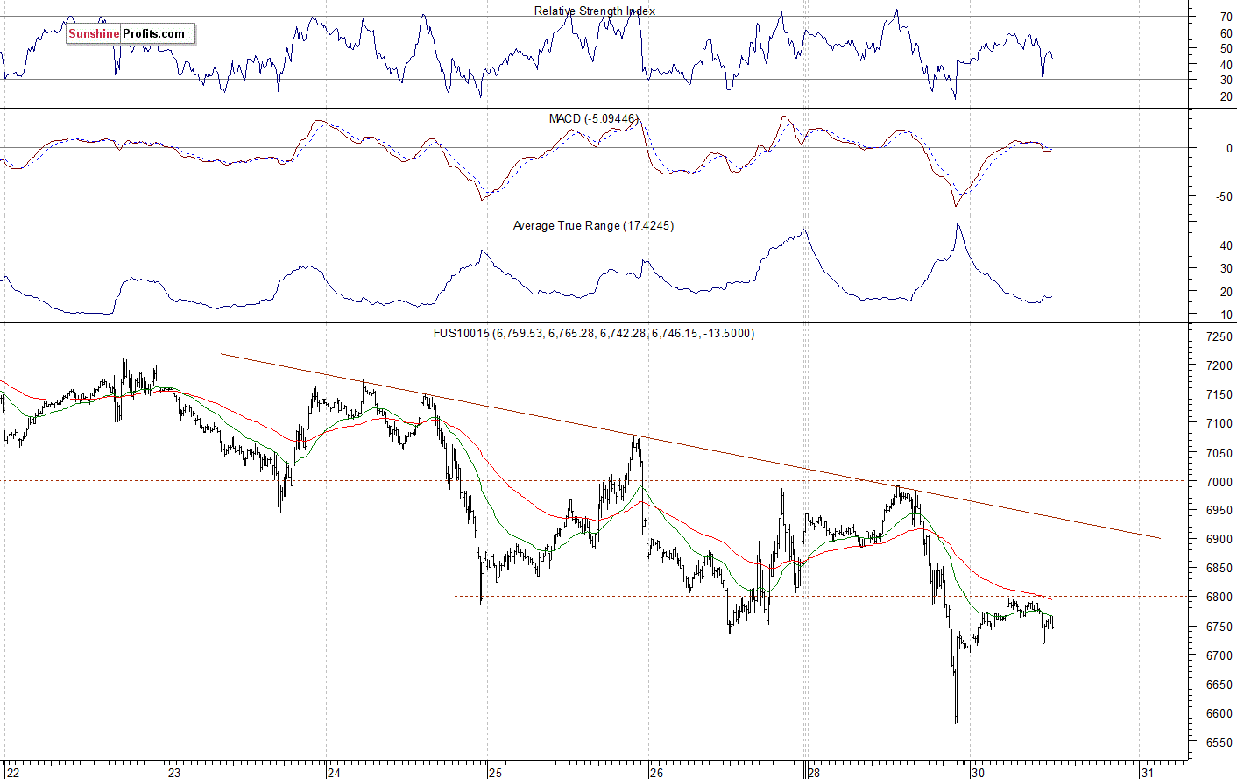Click MACD axis value 0

click(1229, 149)
